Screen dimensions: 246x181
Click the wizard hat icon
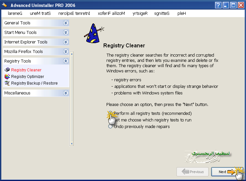point(94,33)
